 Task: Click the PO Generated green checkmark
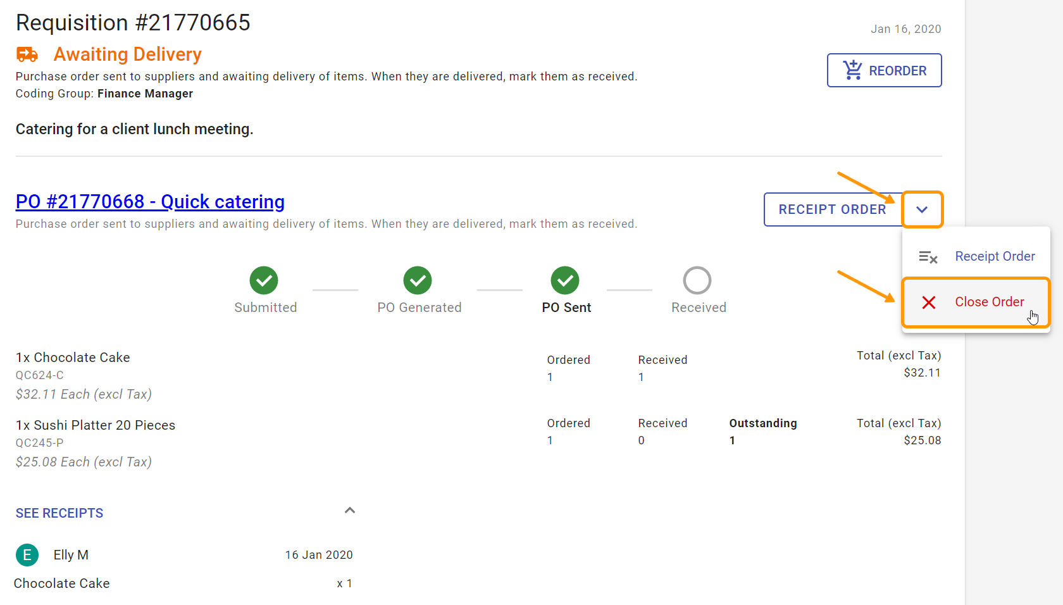point(418,280)
